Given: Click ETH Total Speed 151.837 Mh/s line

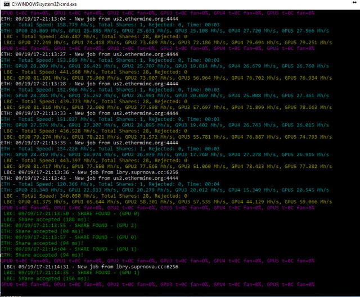Looking at the screenshot, I should 110,120.
